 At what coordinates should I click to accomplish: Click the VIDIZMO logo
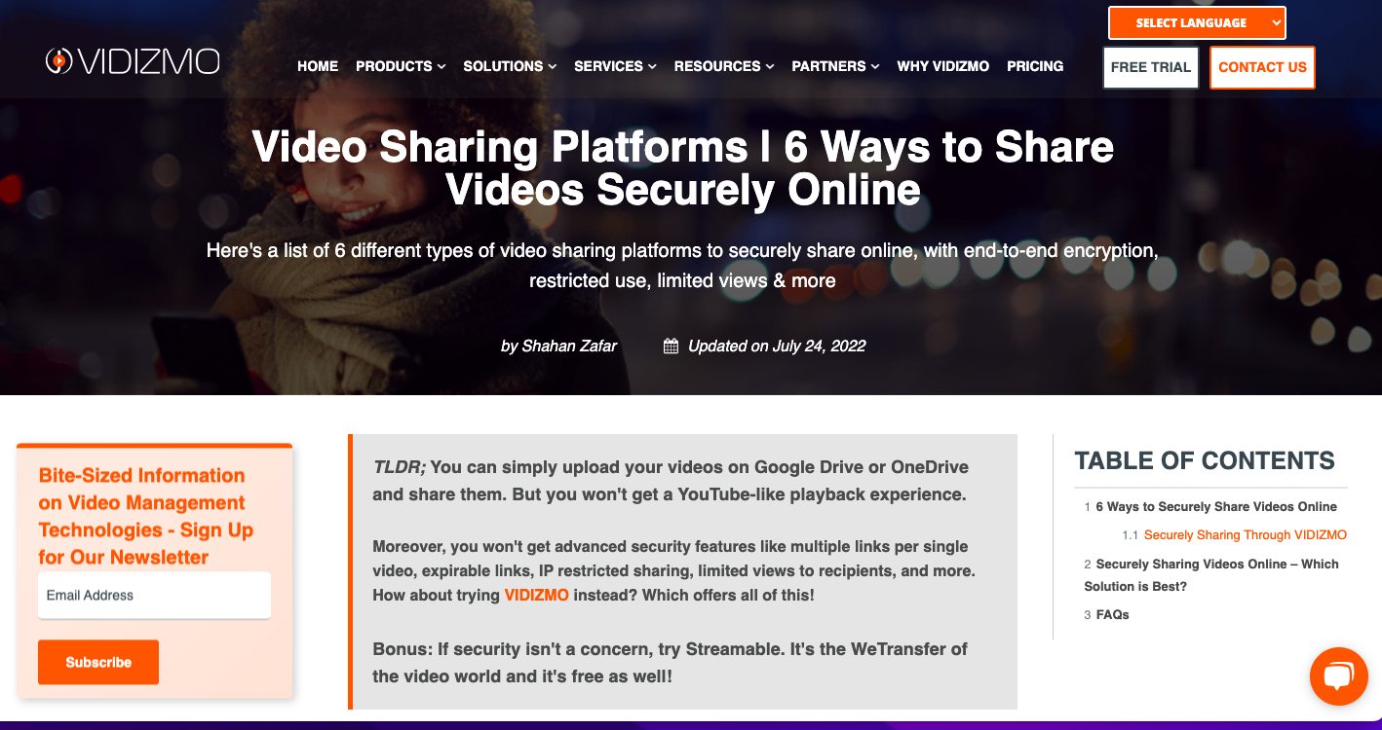pyautogui.click(x=134, y=60)
